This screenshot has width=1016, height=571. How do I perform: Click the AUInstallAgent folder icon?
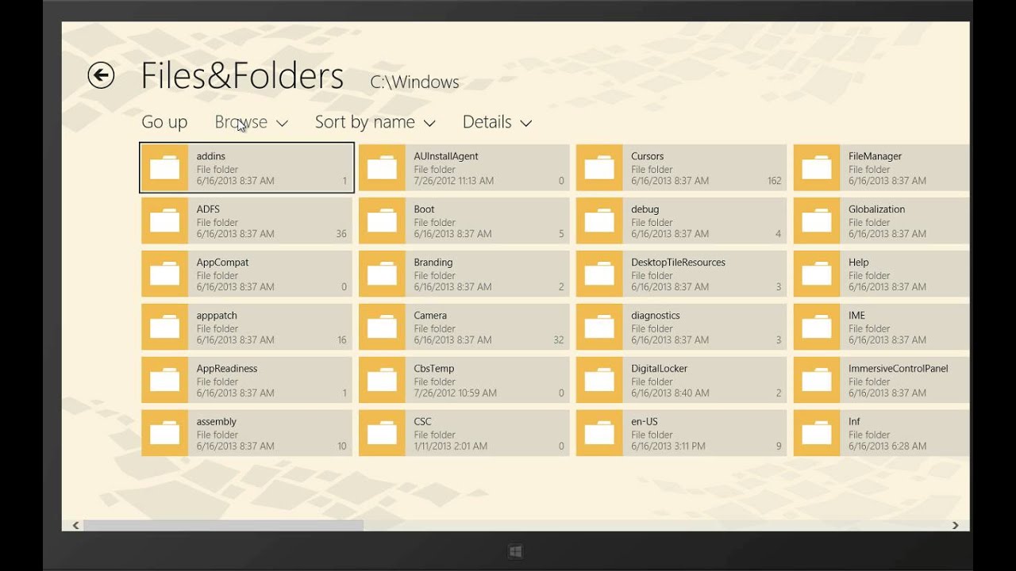[x=383, y=168]
